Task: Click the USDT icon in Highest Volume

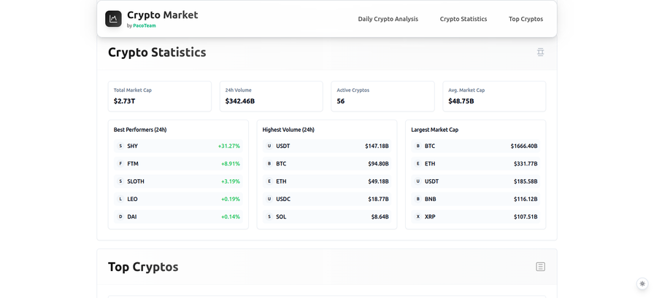Action: pos(269,146)
